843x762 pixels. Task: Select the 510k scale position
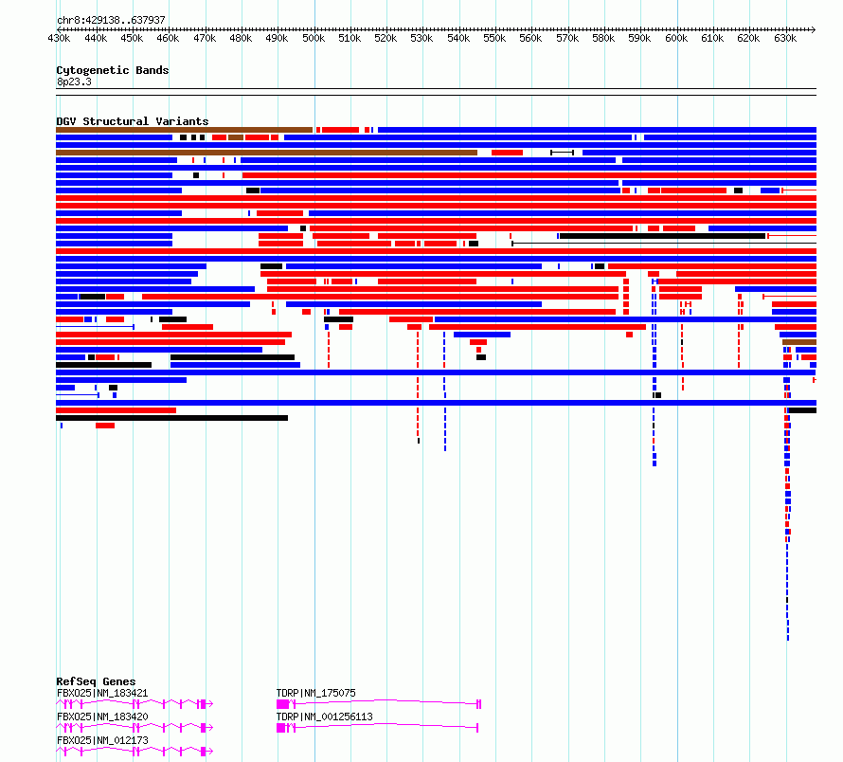click(350, 38)
